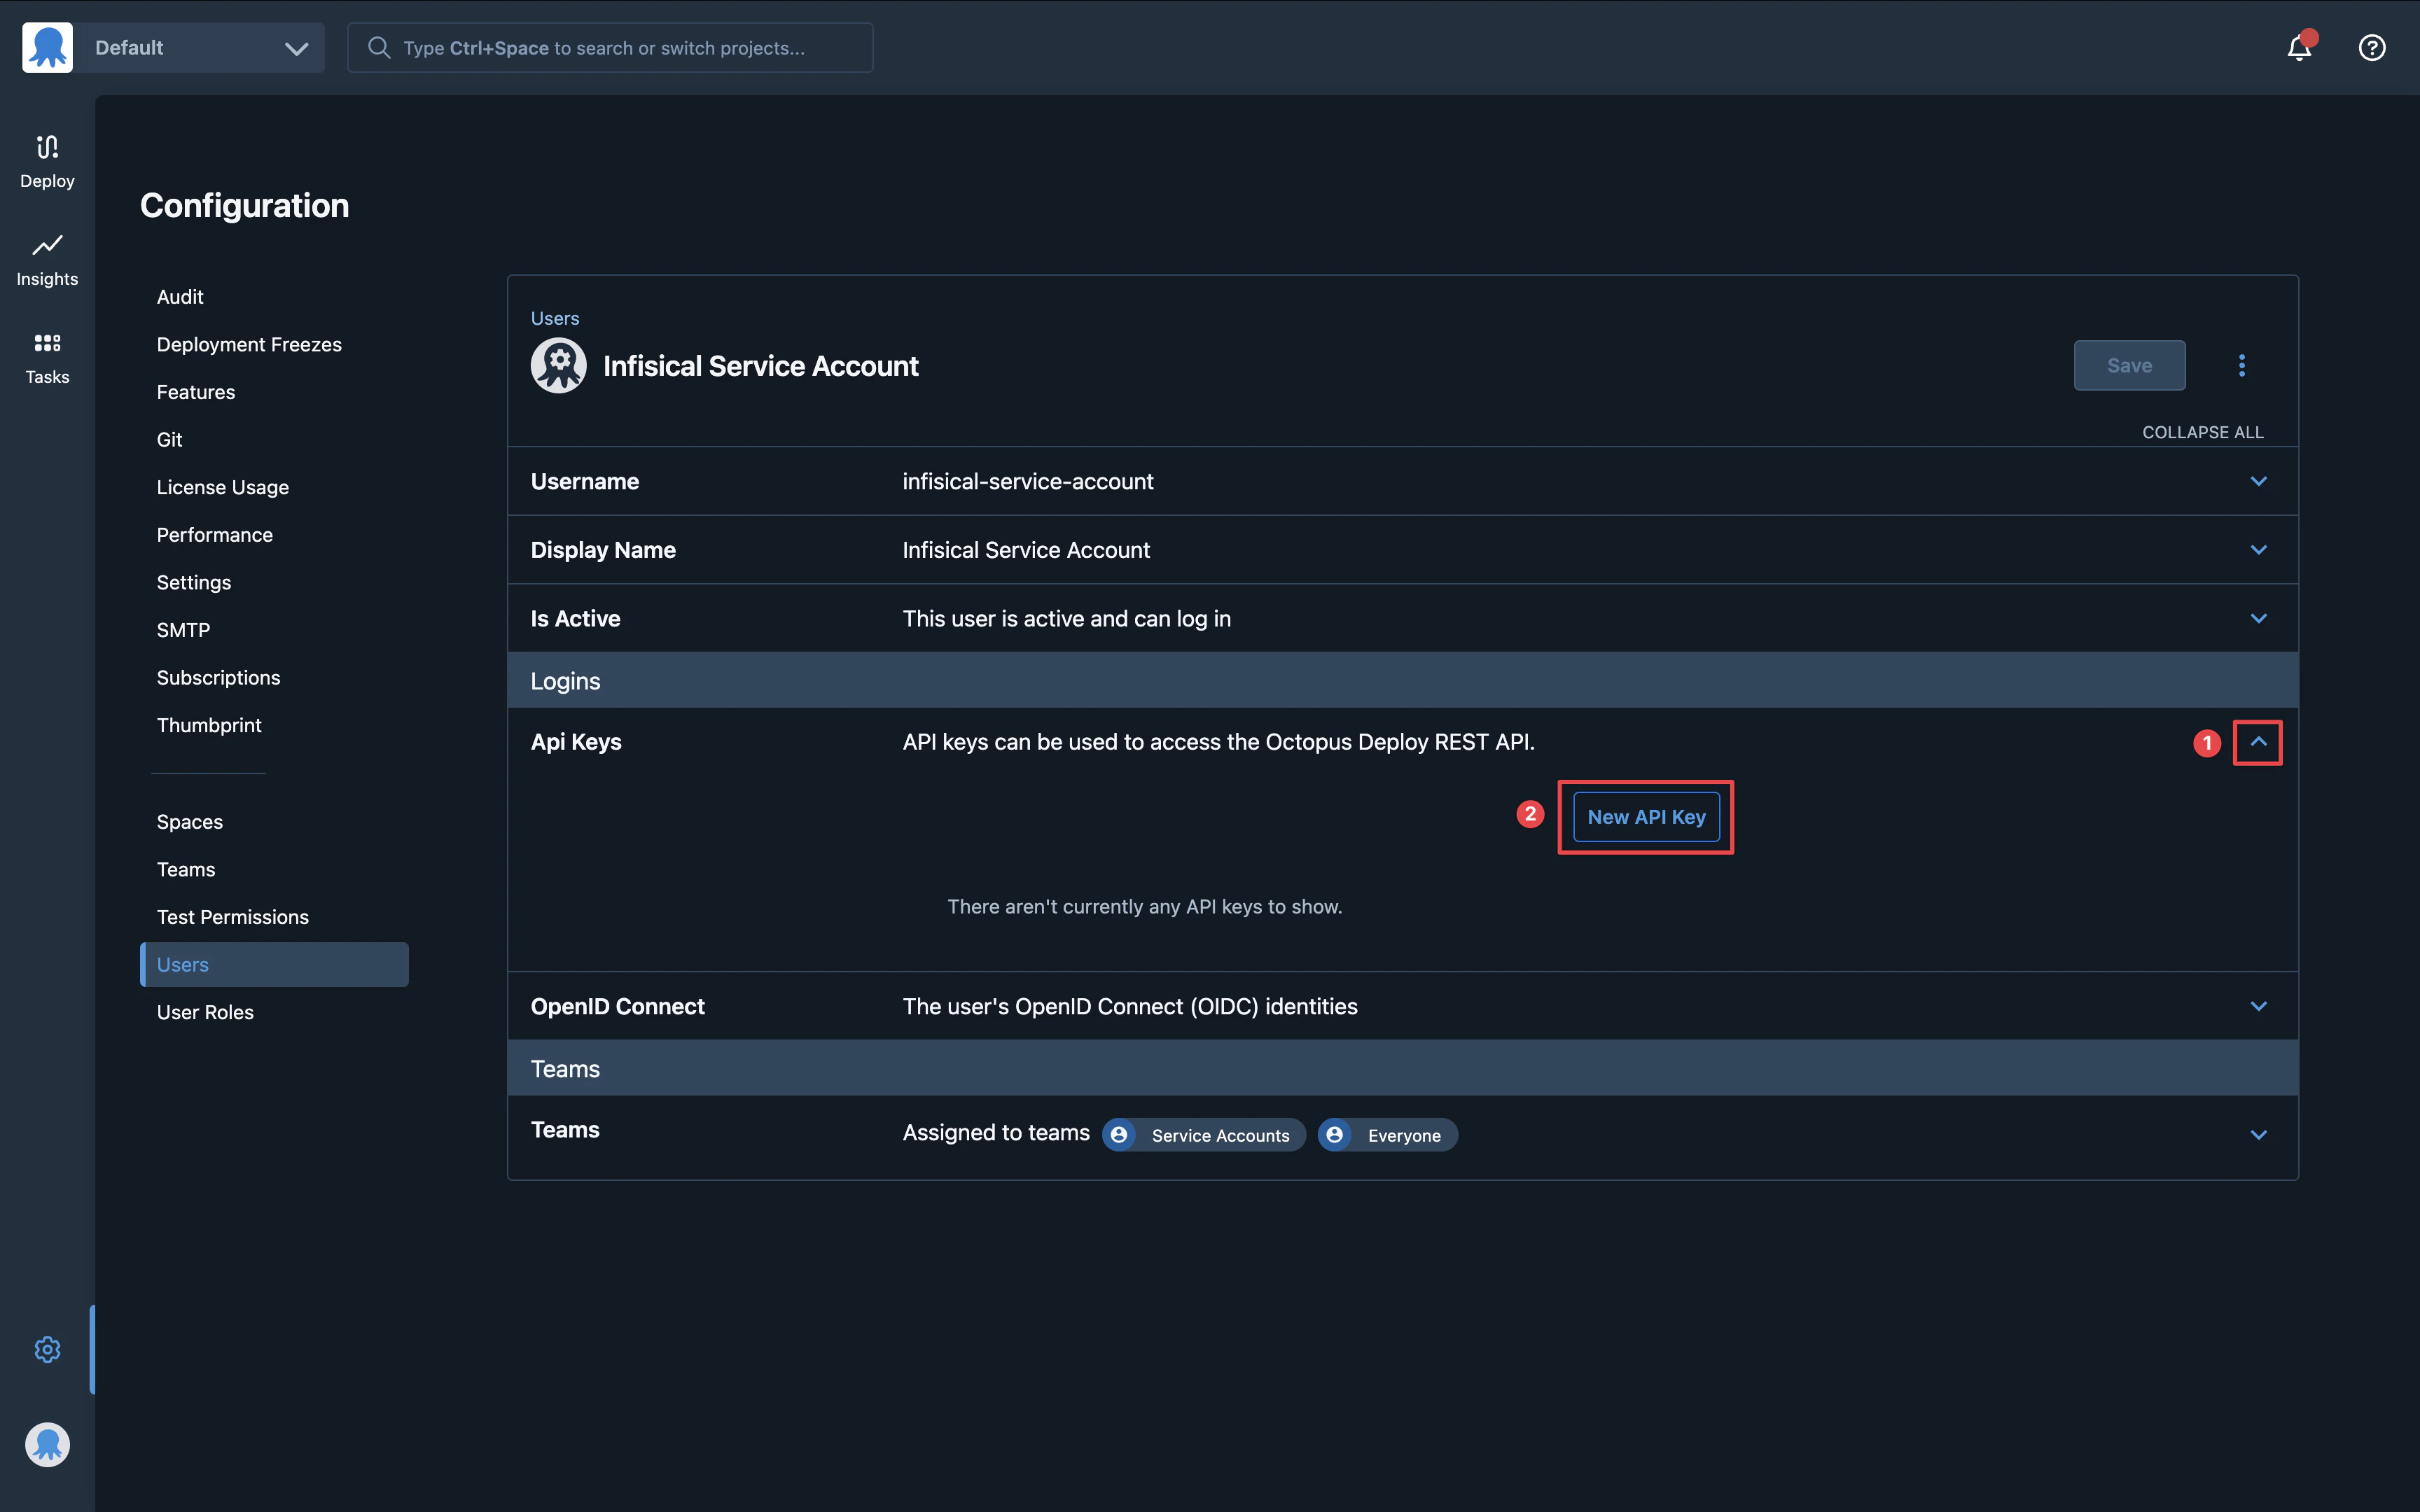This screenshot has width=2420, height=1512.
Task: Open Thumbprint page
Action: point(209,725)
